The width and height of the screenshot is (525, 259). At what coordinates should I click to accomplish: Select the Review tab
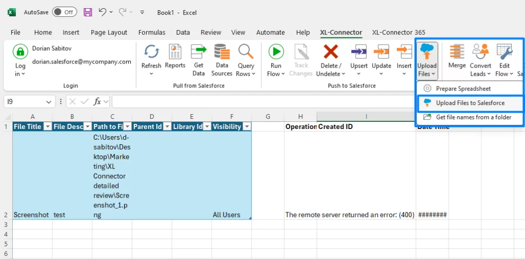pos(211,32)
